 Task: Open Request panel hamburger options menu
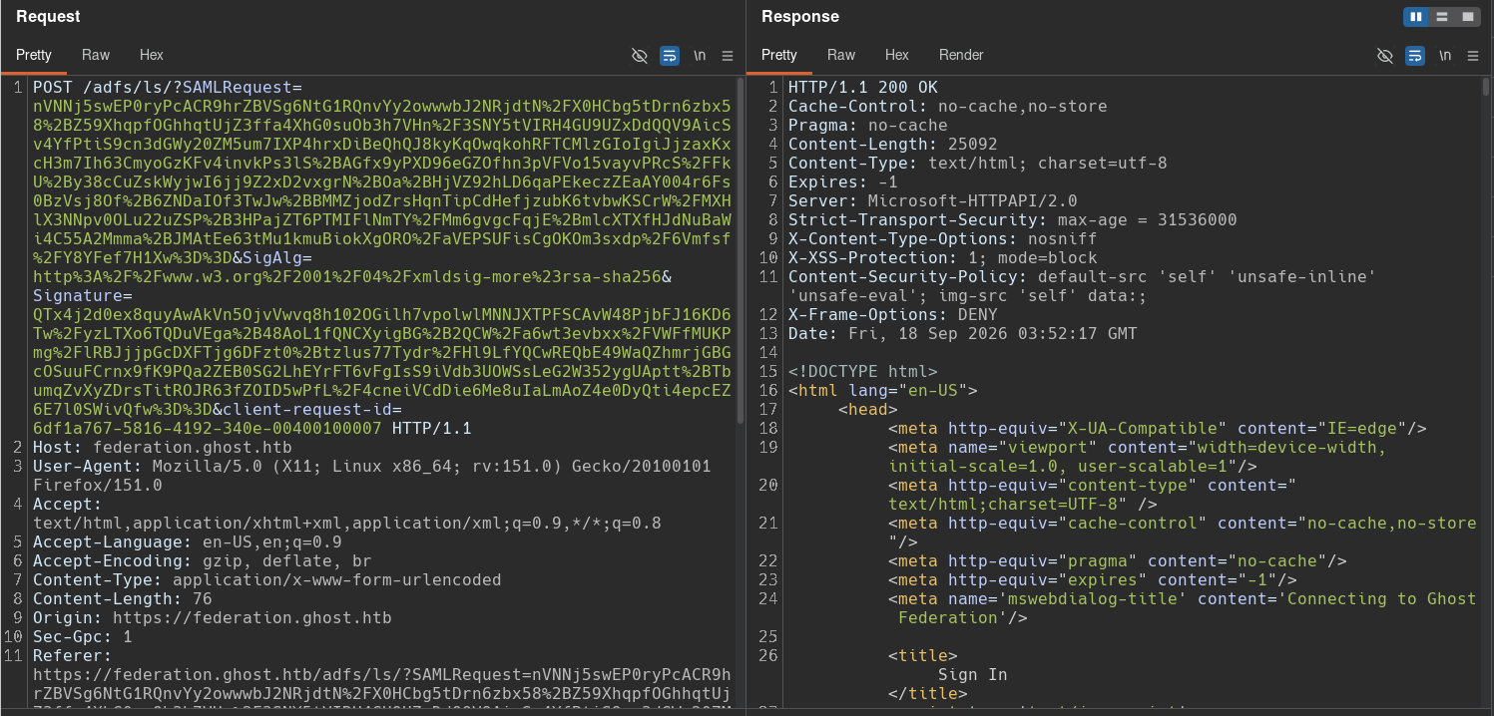tap(728, 56)
